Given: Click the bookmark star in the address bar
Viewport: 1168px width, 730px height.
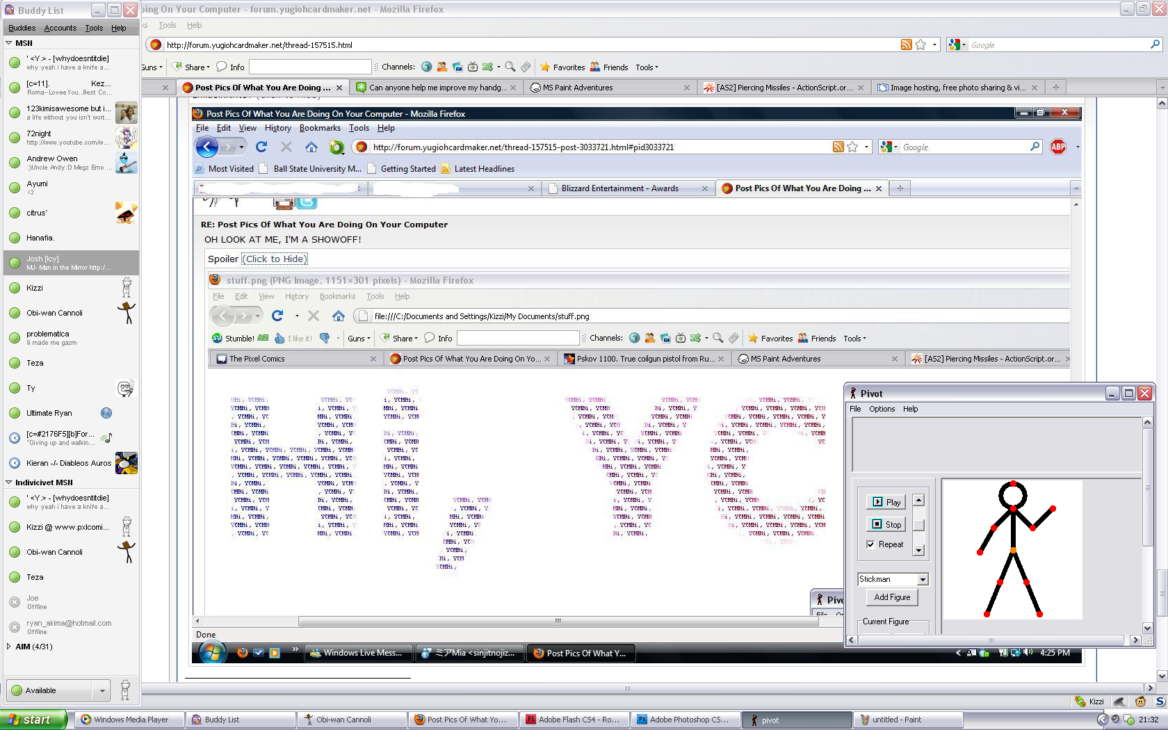Looking at the screenshot, I should click(920, 45).
